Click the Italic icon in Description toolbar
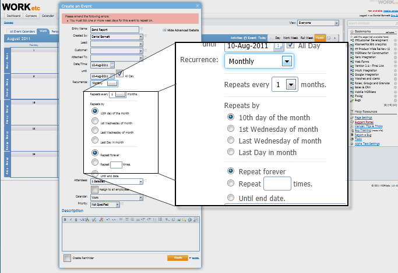The height and width of the screenshot is (273, 398). click(71, 220)
